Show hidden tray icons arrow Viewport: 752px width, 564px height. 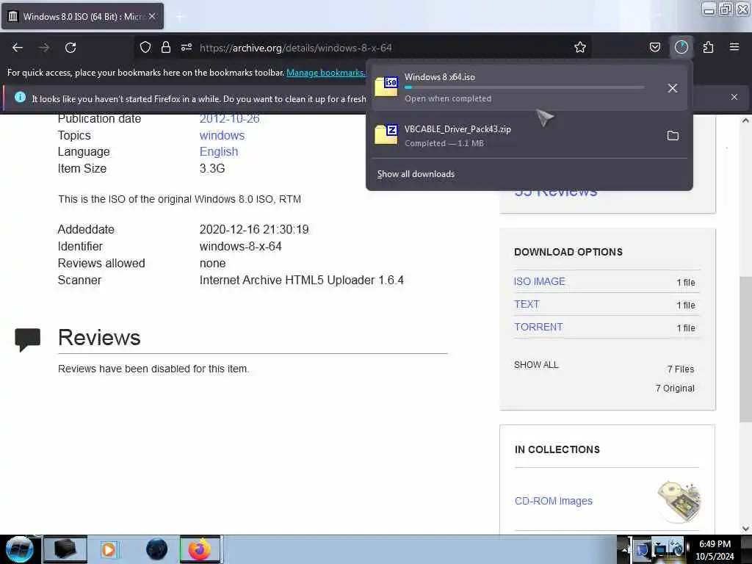[x=624, y=549]
